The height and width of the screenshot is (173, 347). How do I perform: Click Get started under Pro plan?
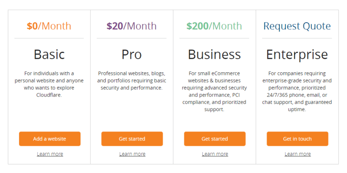tap(132, 139)
